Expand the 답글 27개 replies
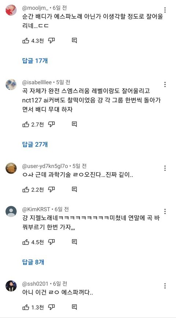This screenshot has width=176, height=318. point(35,145)
